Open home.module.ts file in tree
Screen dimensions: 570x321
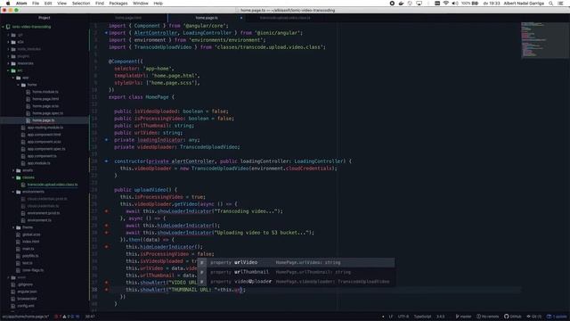(45, 92)
